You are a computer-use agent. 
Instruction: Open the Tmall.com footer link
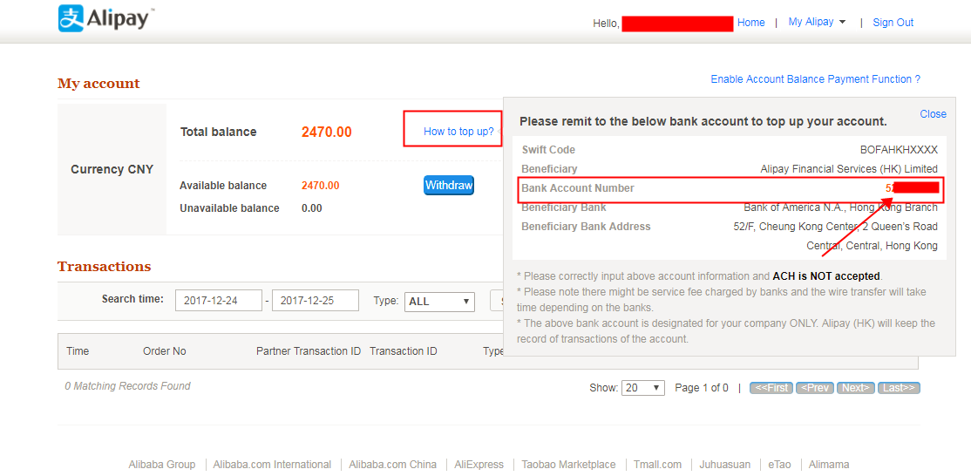[658, 465]
